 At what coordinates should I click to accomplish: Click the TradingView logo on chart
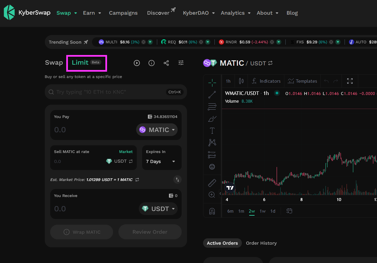[230, 188]
